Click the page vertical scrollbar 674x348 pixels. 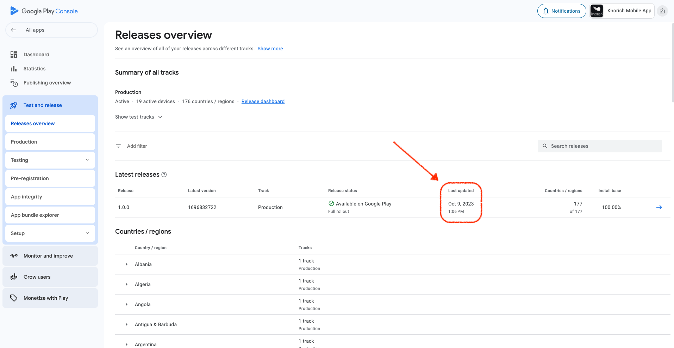(x=673, y=63)
